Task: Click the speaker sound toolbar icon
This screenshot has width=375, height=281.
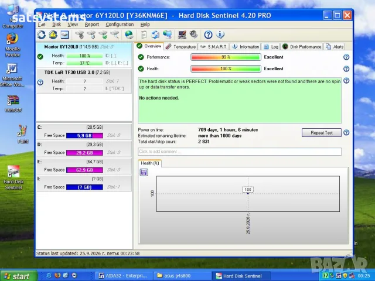Action: (x=194, y=35)
